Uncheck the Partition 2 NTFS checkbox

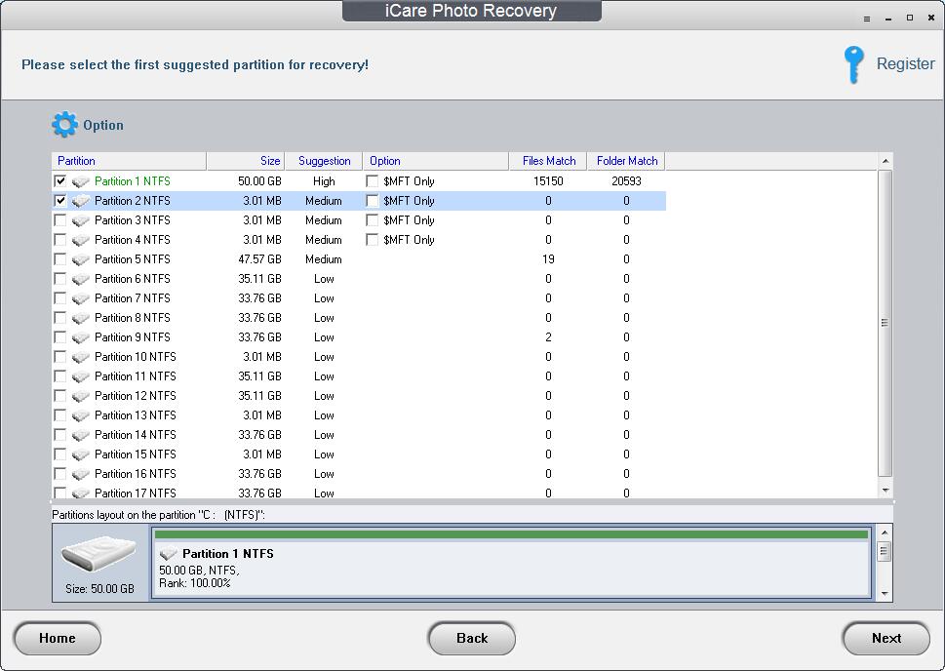coord(60,200)
